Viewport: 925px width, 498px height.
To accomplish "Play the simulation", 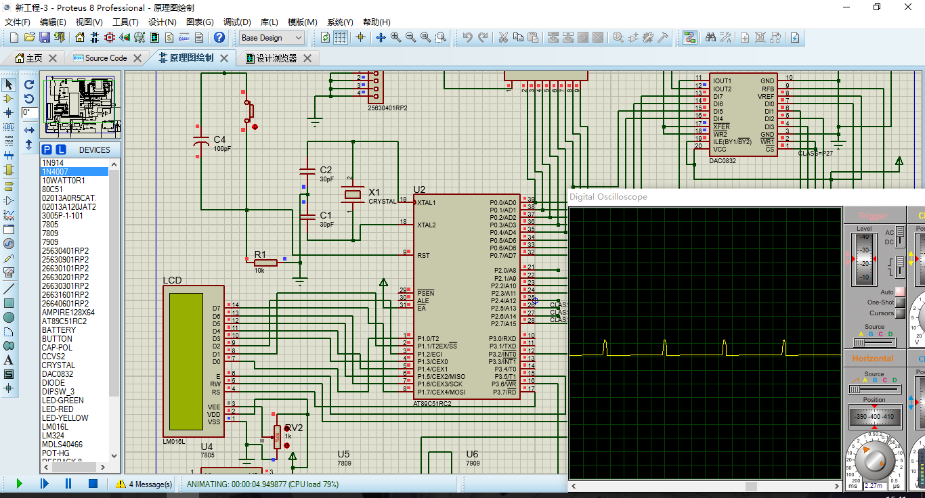I will click(x=20, y=484).
